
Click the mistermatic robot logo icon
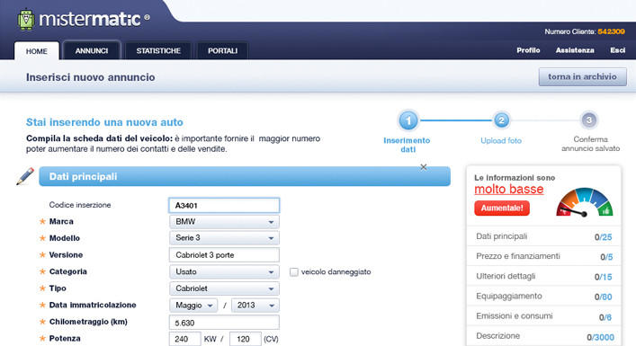coord(26,19)
